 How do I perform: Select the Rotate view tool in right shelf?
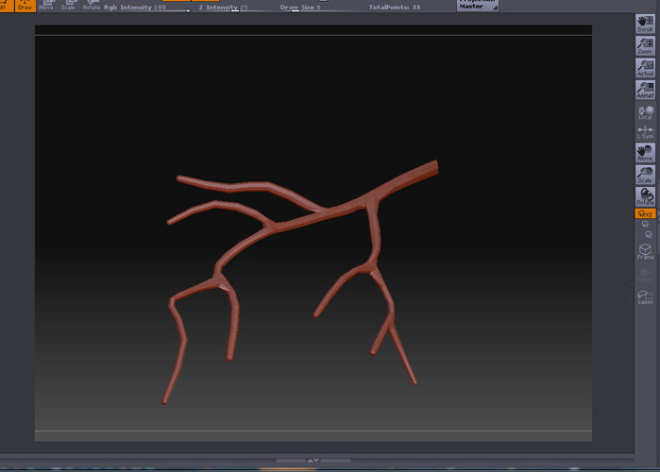(645, 196)
